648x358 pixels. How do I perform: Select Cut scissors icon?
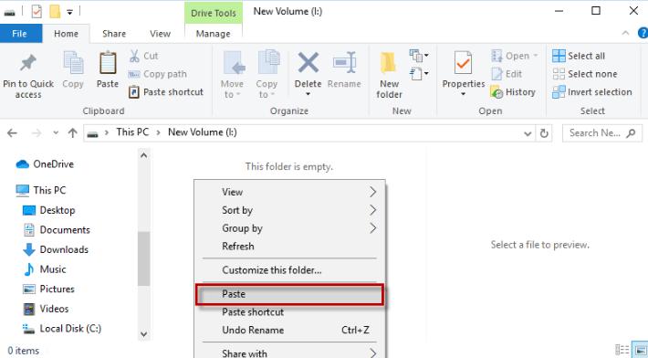[134, 56]
